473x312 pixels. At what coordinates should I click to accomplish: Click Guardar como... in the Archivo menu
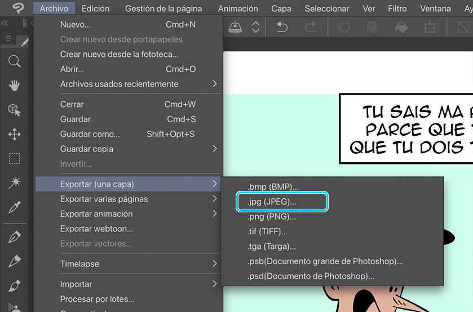[x=90, y=134]
